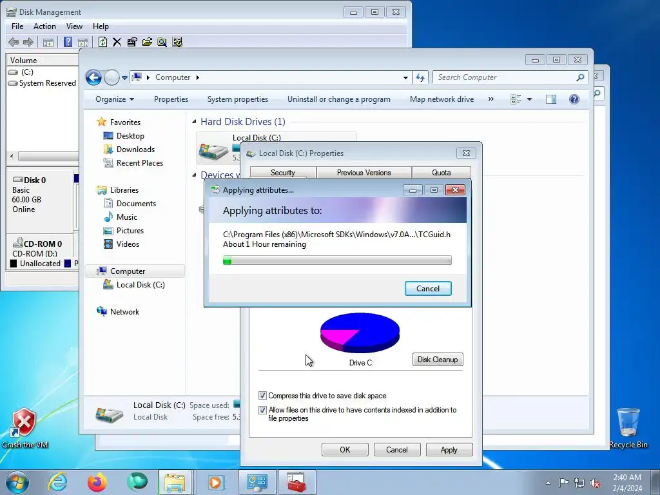Open the Help menu in Disk Management
The width and height of the screenshot is (660, 495).
click(101, 26)
